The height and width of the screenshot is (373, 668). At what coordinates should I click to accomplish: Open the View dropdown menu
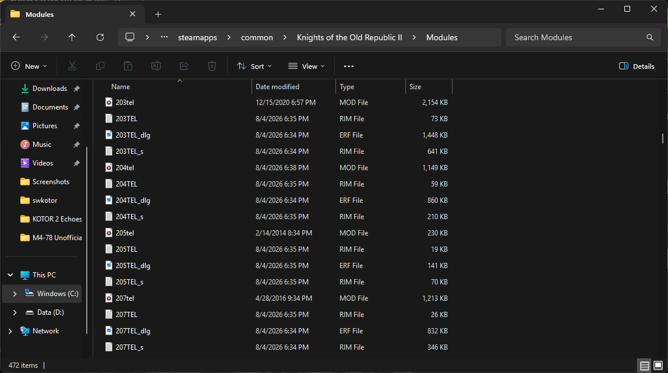click(306, 66)
